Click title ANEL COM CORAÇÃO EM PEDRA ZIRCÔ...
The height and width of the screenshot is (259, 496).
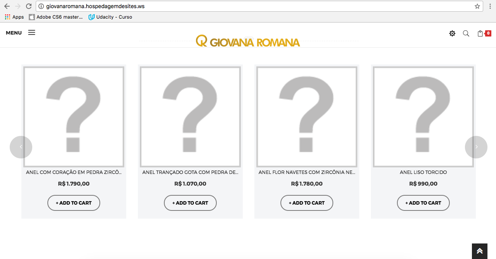(x=74, y=172)
